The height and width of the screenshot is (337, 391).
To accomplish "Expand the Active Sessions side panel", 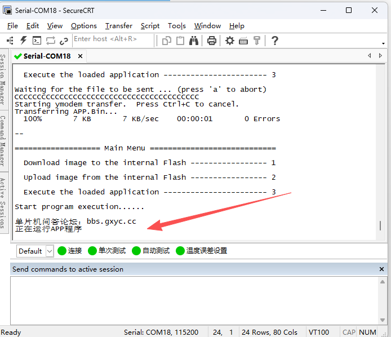I will click(x=3, y=203).
